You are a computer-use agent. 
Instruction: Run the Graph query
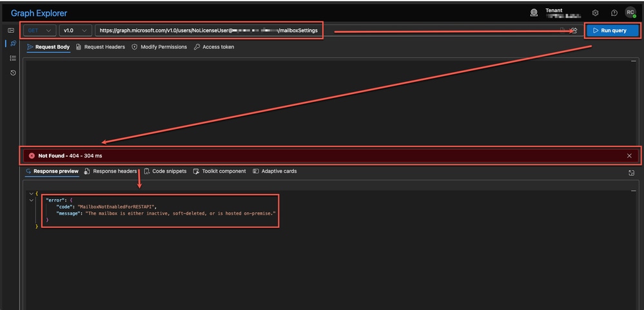click(612, 30)
